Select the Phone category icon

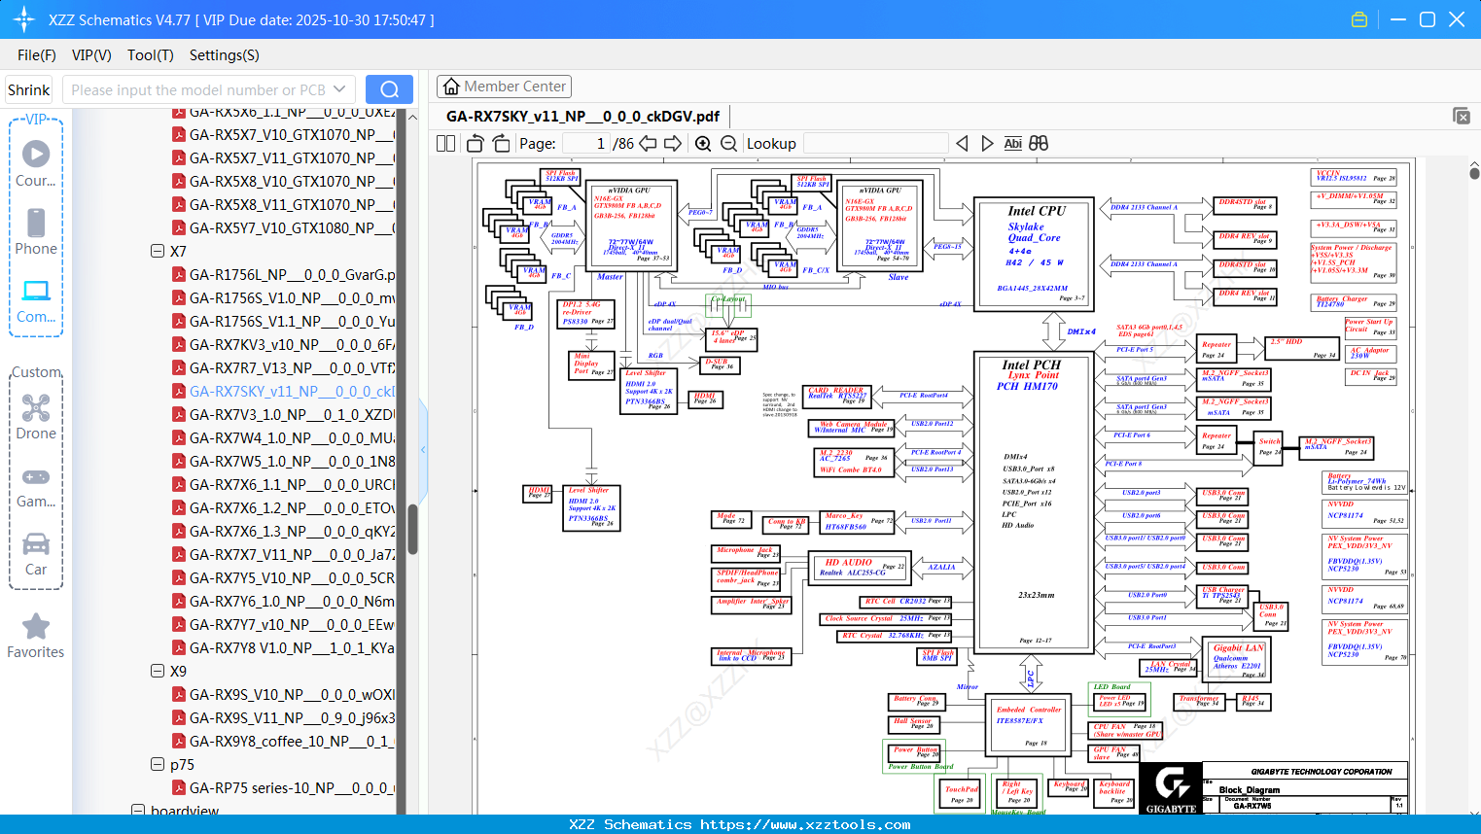pos(36,231)
